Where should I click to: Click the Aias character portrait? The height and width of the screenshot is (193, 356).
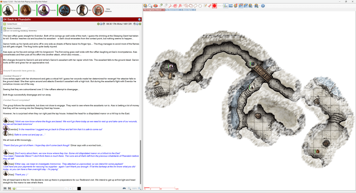pyautogui.click(x=8, y=10)
